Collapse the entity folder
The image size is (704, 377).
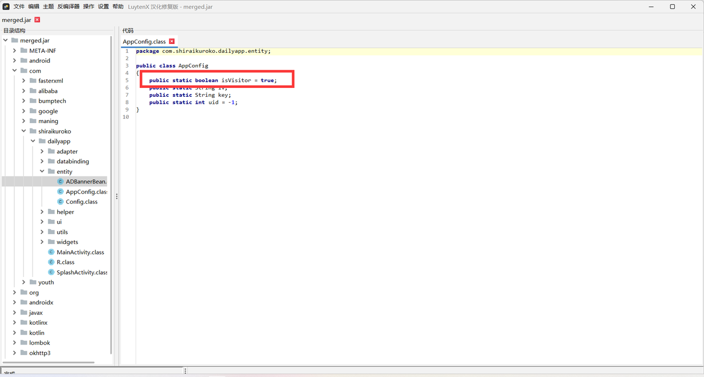42,171
